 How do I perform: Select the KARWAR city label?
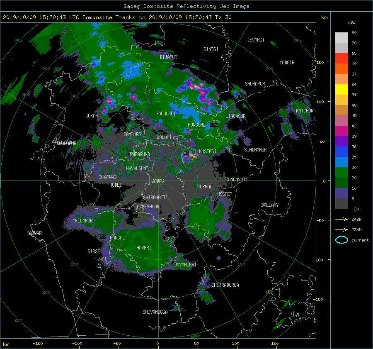(34, 233)
